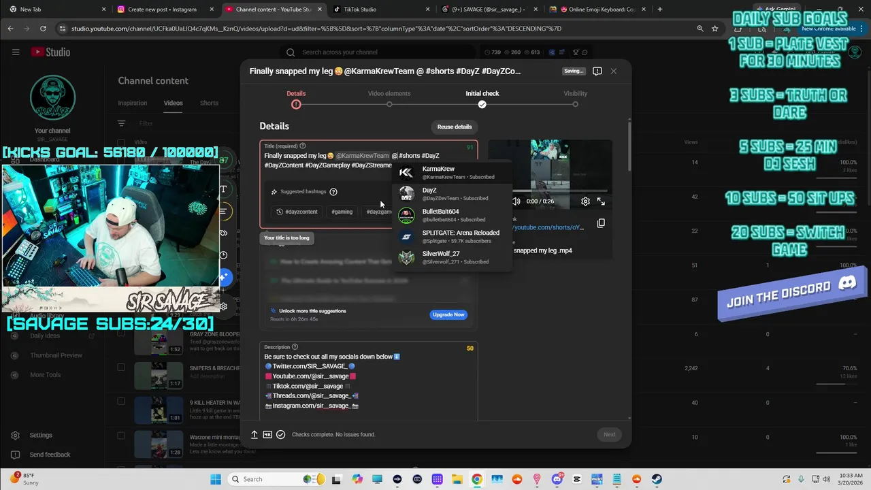Click help icon next to Description
Viewport: 871px width, 490px height.
tap(295, 347)
